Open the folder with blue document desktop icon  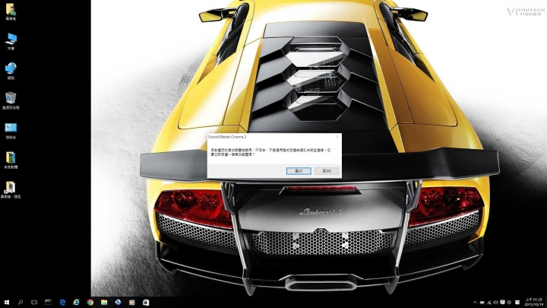(11, 160)
